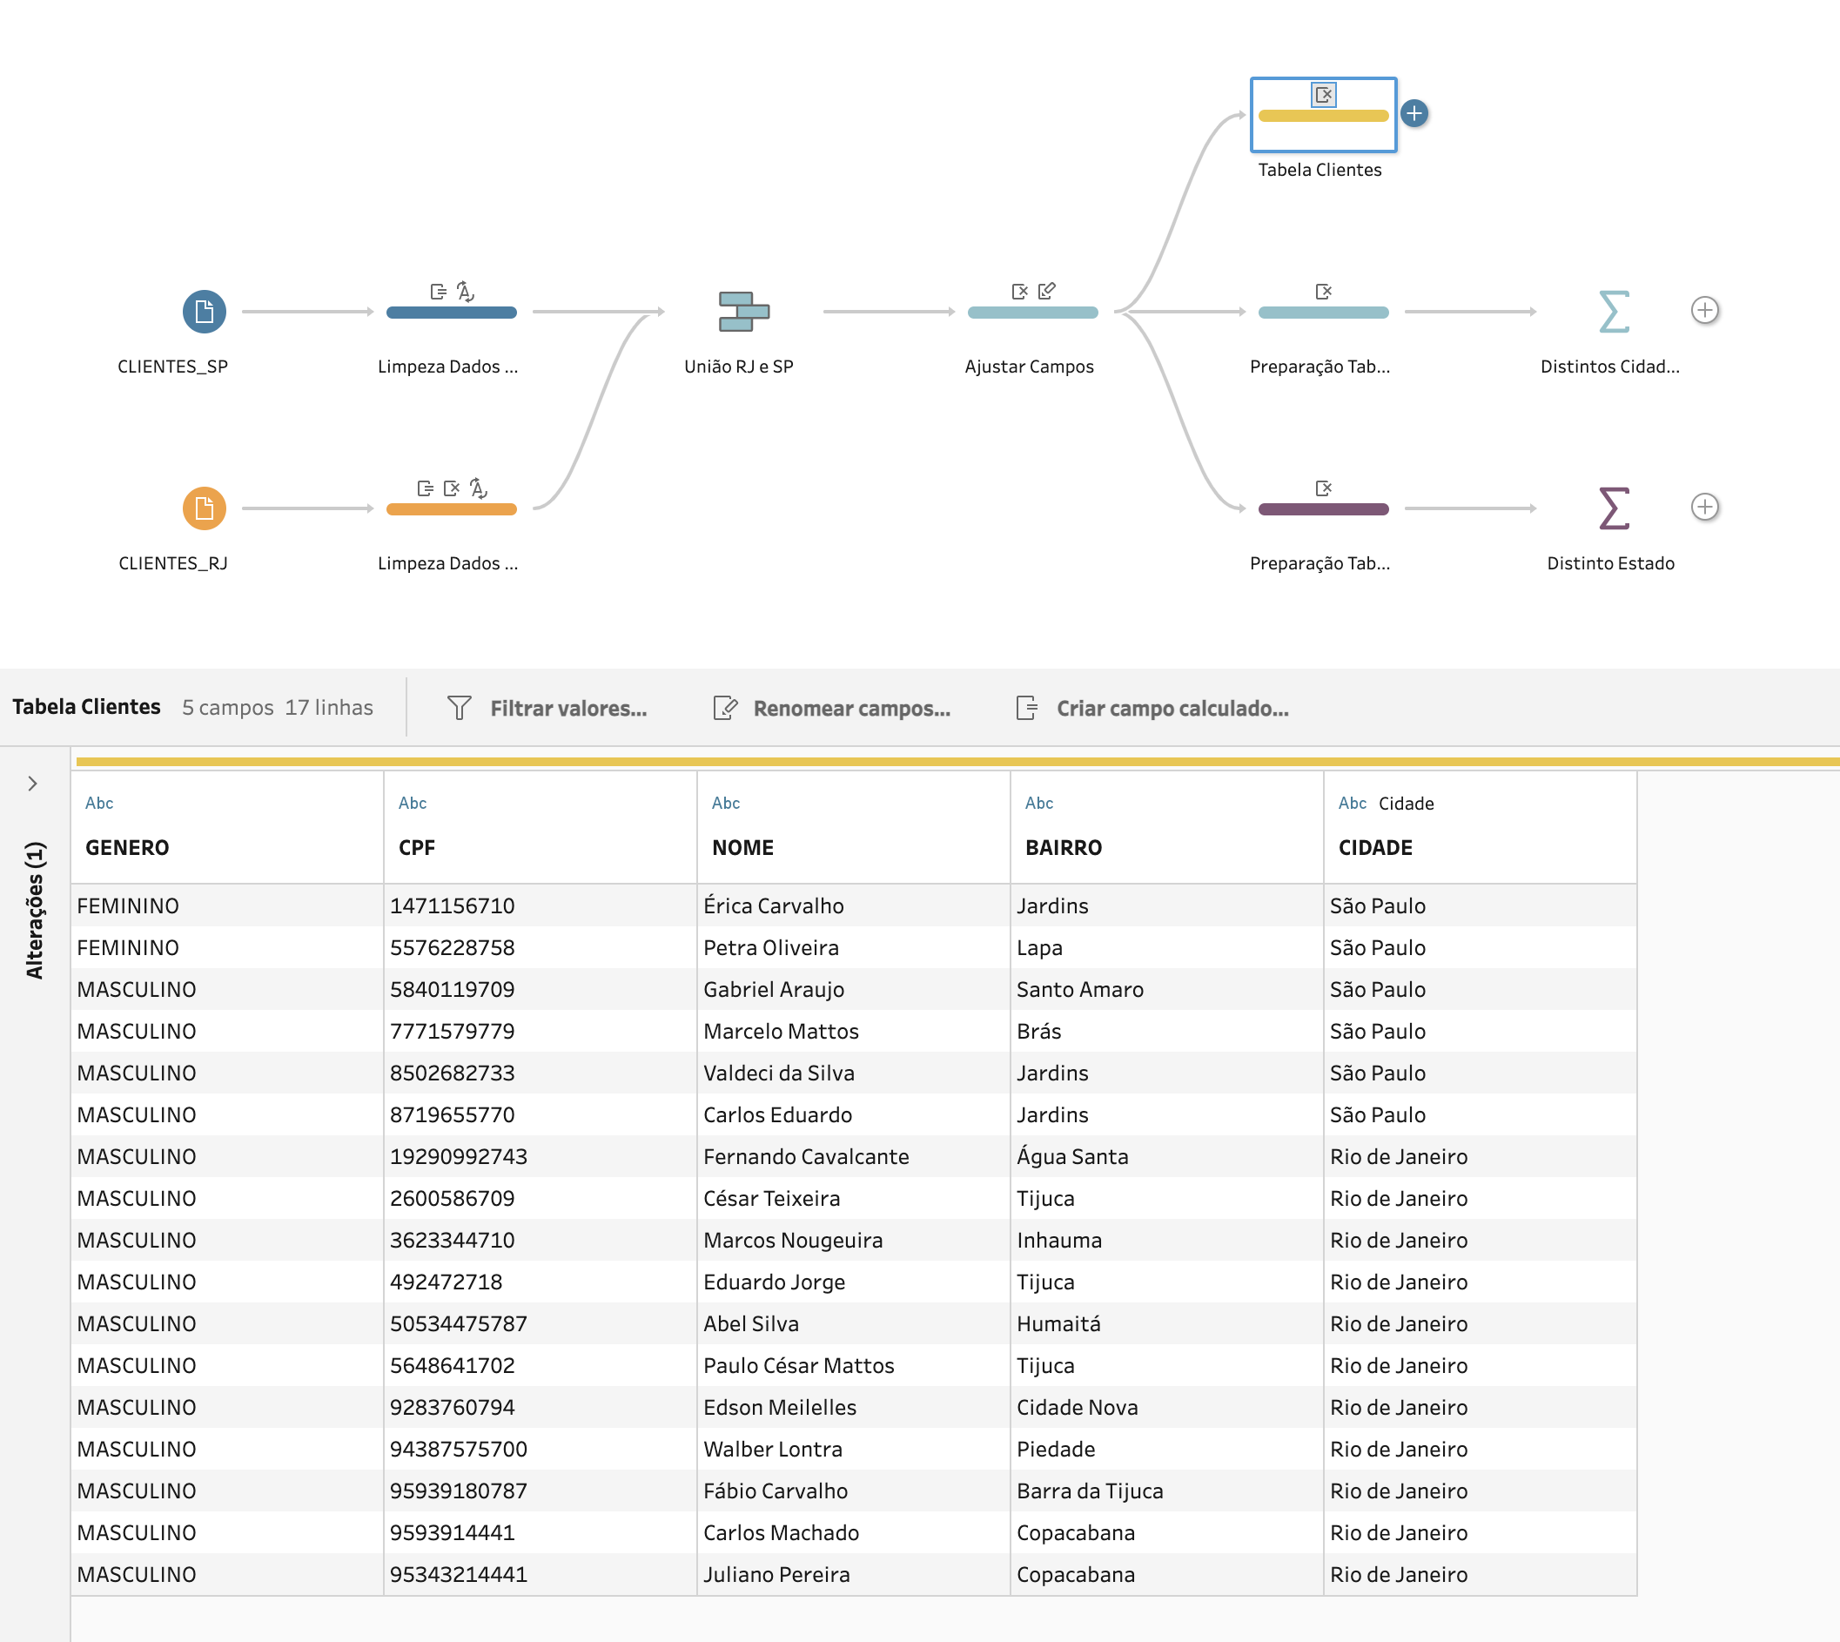Image resolution: width=1840 pixels, height=1642 pixels.
Task: Click the sigma icon of Distintos Cidad aggregation
Action: (x=1614, y=313)
